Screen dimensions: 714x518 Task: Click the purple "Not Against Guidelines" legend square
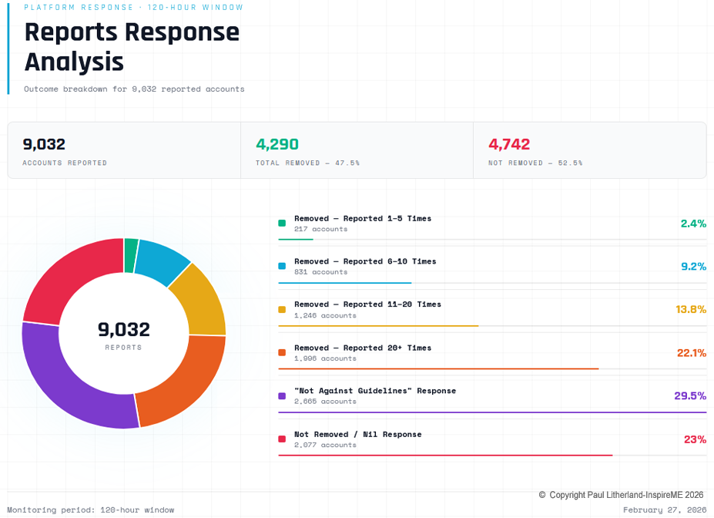[282, 396]
